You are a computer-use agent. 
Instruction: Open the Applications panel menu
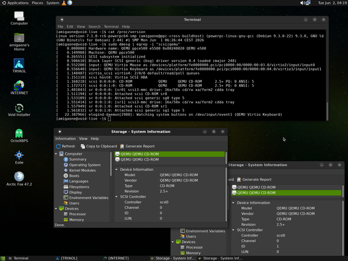pyautogui.click(x=15, y=3)
